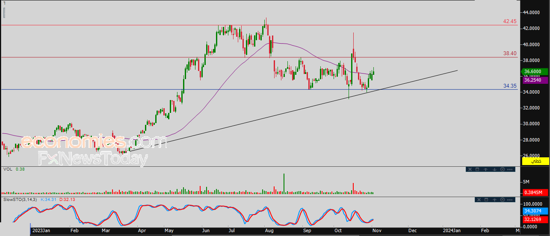Image resolution: width=550 pixels, height=236 pixels.
Task: Click the 5M volume axis label
Action: [526, 182]
